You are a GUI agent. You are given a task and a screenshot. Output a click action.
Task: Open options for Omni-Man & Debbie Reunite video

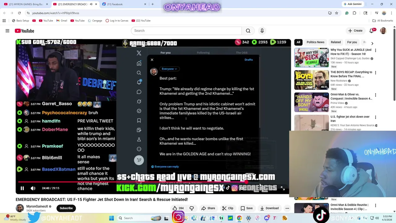376,205
